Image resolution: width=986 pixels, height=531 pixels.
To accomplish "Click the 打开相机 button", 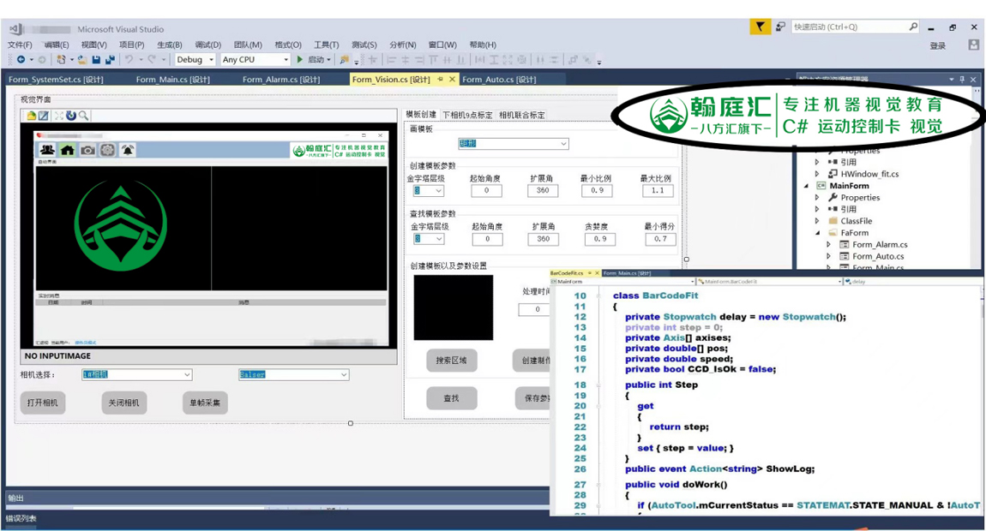I will [x=42, y=403].
